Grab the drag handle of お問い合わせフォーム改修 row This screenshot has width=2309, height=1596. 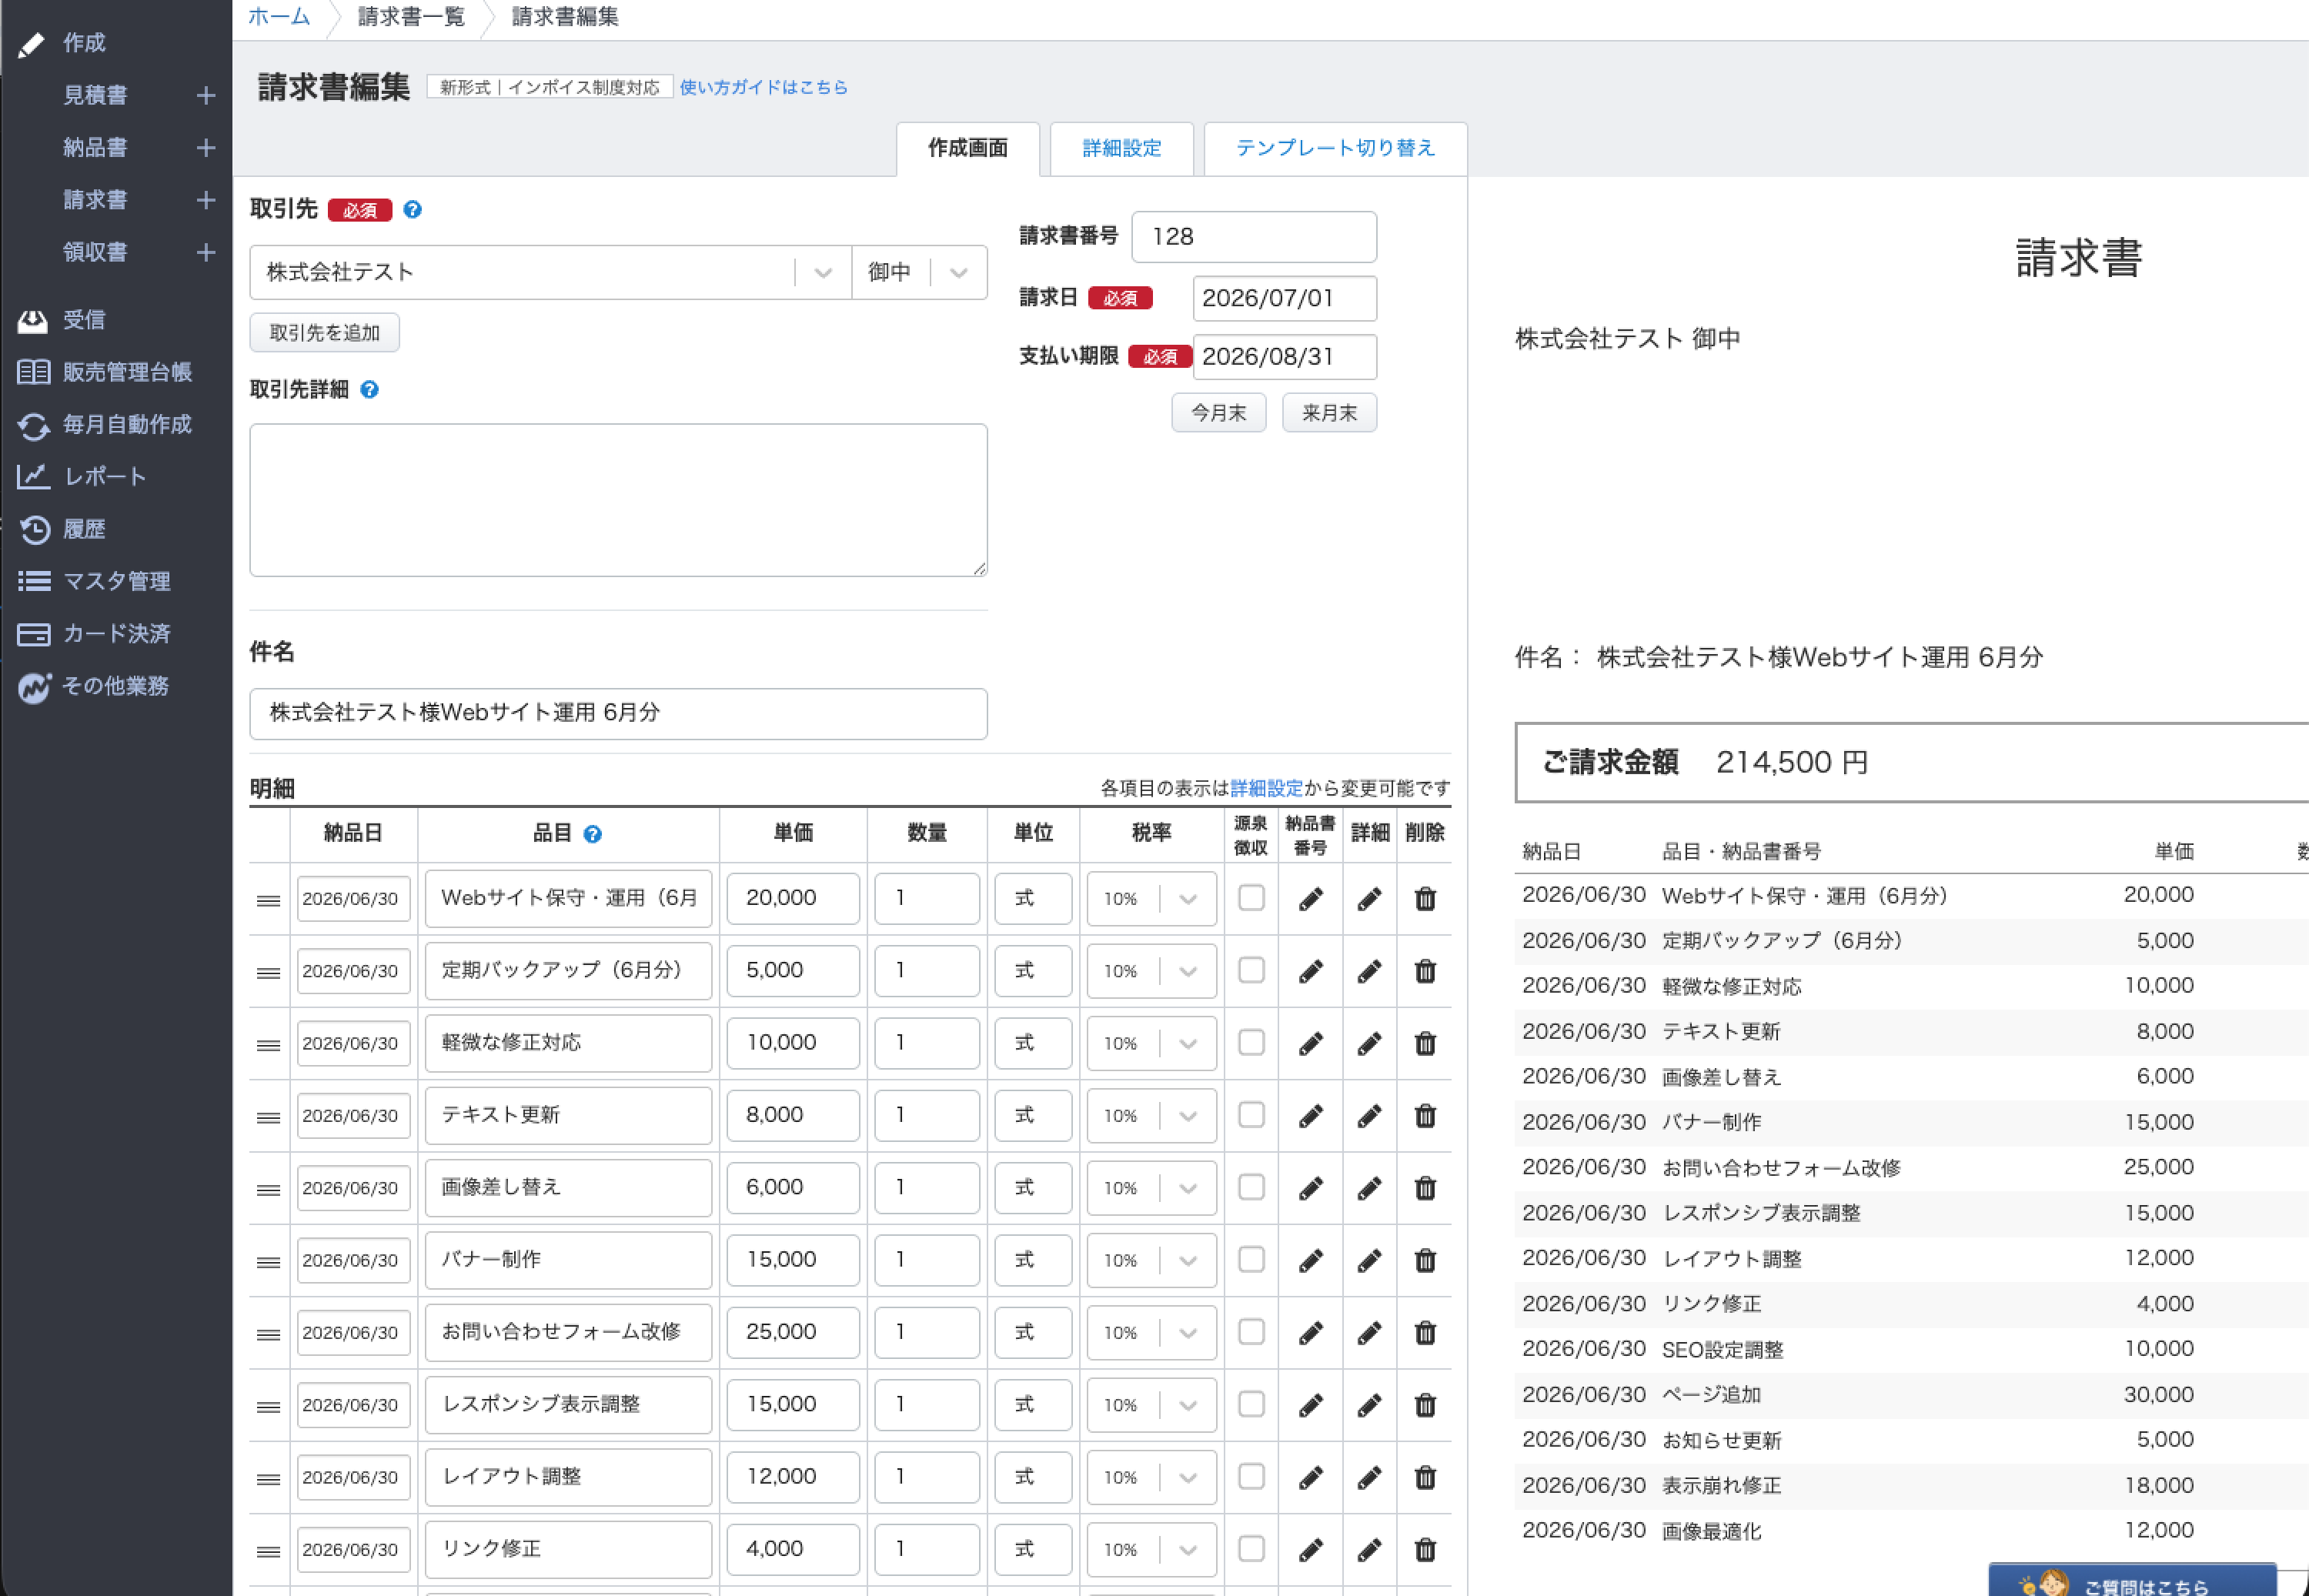coord(268,1334)
